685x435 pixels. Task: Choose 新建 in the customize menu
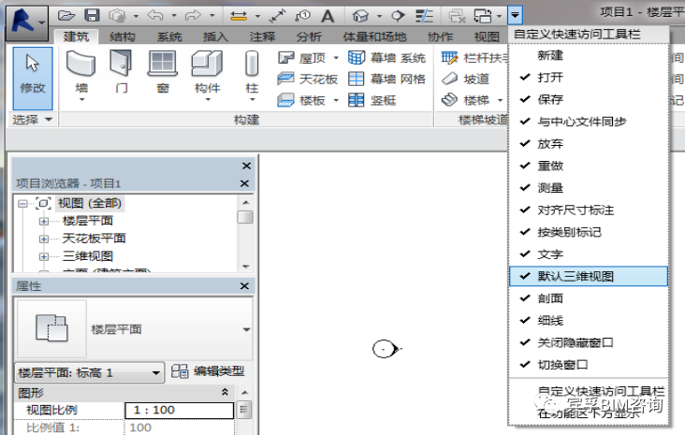click(588, 55)
